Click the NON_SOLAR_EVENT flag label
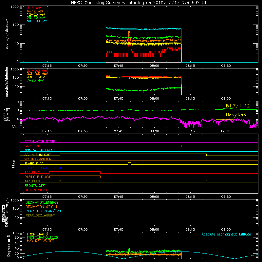The height and width of the screenshot is (262, 262). coord(40,150)
